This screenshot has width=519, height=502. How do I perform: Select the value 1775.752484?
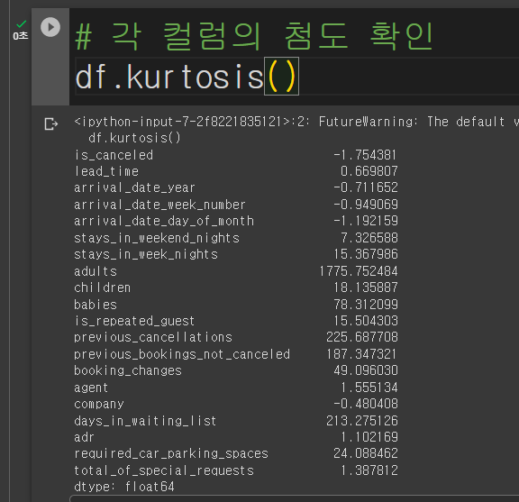click(358, 271)
